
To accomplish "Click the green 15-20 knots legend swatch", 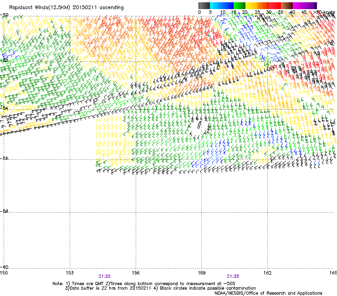I will (x=240, y=5).
